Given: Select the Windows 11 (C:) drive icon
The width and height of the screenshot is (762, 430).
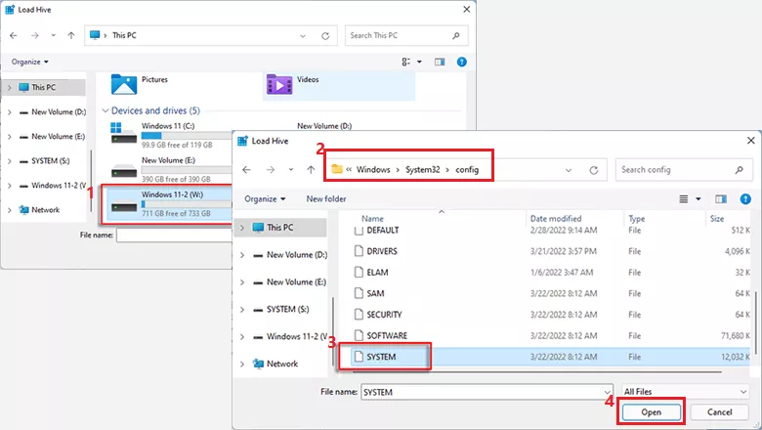Looking at the screenshot, I should (123, 132).
